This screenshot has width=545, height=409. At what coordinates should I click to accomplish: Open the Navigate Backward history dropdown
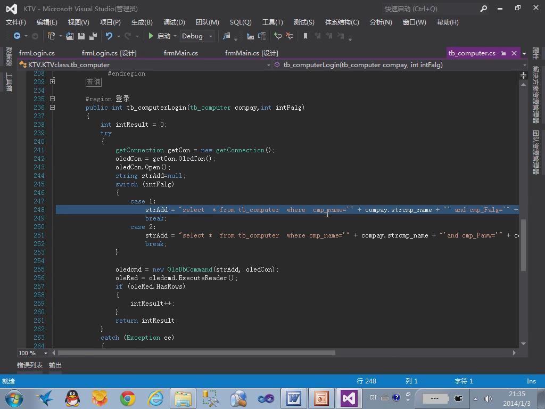26,36
